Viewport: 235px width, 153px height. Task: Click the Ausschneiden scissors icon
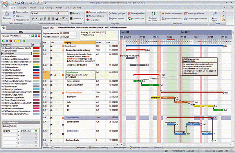click(x=14, y=12)
